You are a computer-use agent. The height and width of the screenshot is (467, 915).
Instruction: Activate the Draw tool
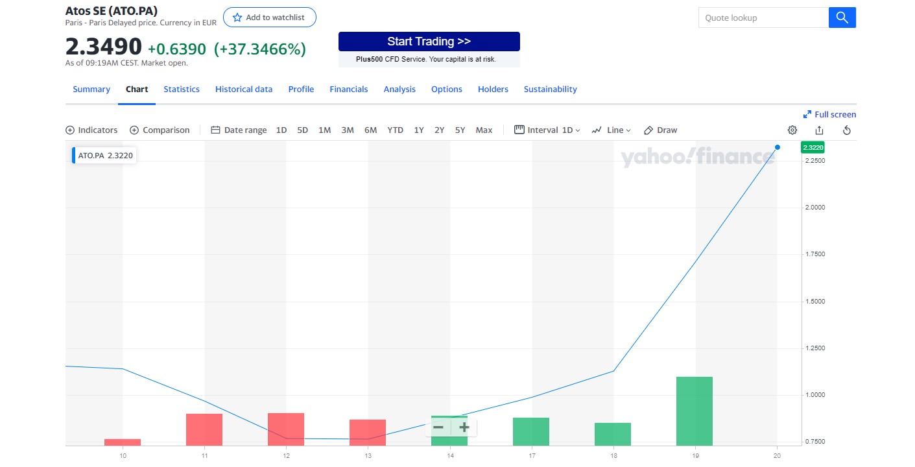660,130
